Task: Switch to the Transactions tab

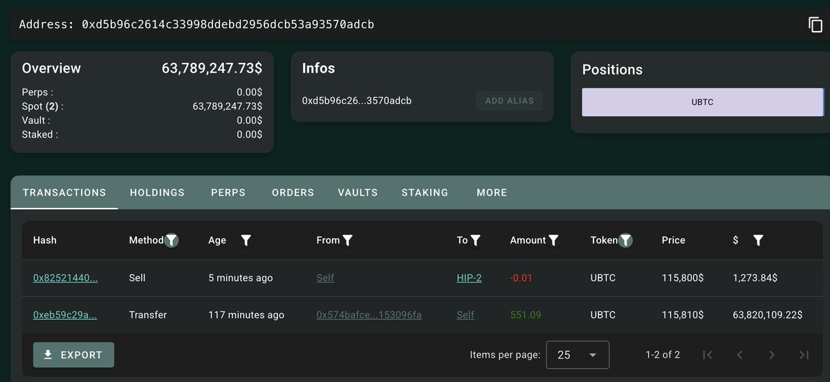Action: pyautogui.click(x=64, y=193)
